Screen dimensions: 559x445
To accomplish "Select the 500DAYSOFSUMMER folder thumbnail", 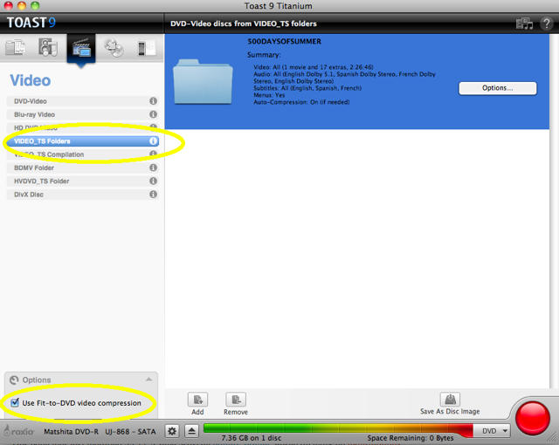I will click(203, 82).
